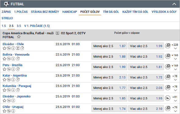Open info icon for Katar - Argentína
Viewport: 180px width, 114px height.
pos(13,80)
